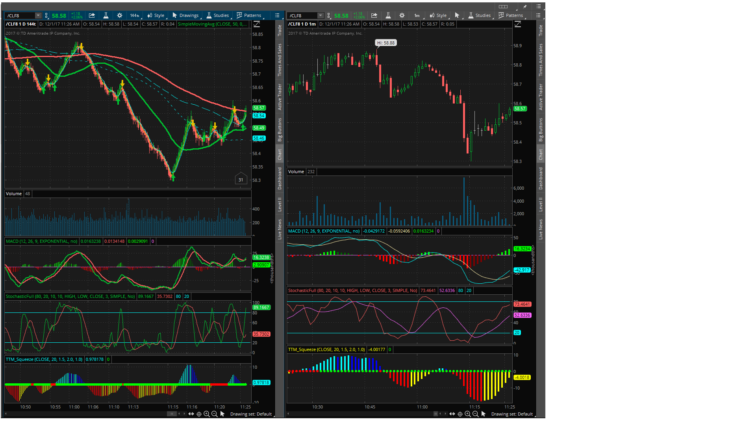The height and width of the screenshot is (425, 756).
Task: Open Times And Sales tab on right sidebar
Action: (x=541, y=60)
